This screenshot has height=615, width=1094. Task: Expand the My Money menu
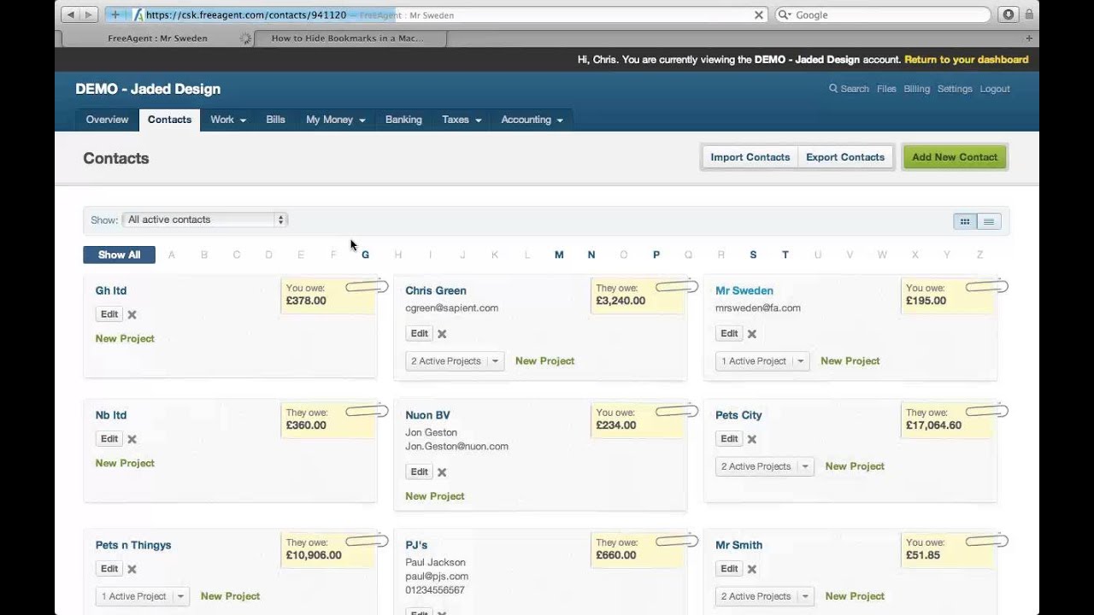click(336, 120)
